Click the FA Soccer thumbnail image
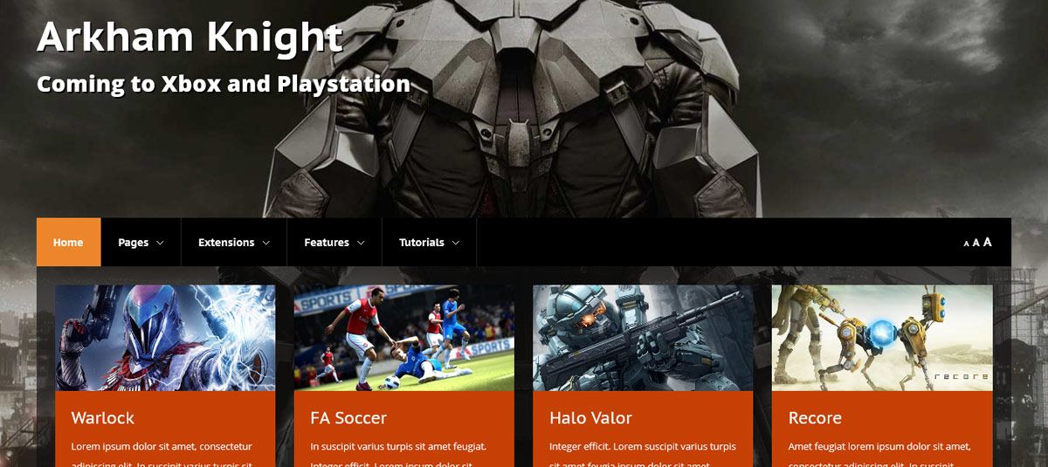This screenshot has width=1048, height=467. point(404,338)
